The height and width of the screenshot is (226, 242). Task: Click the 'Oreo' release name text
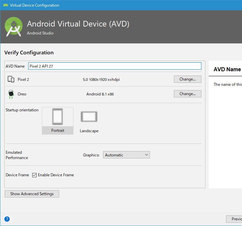click(22, 94)
